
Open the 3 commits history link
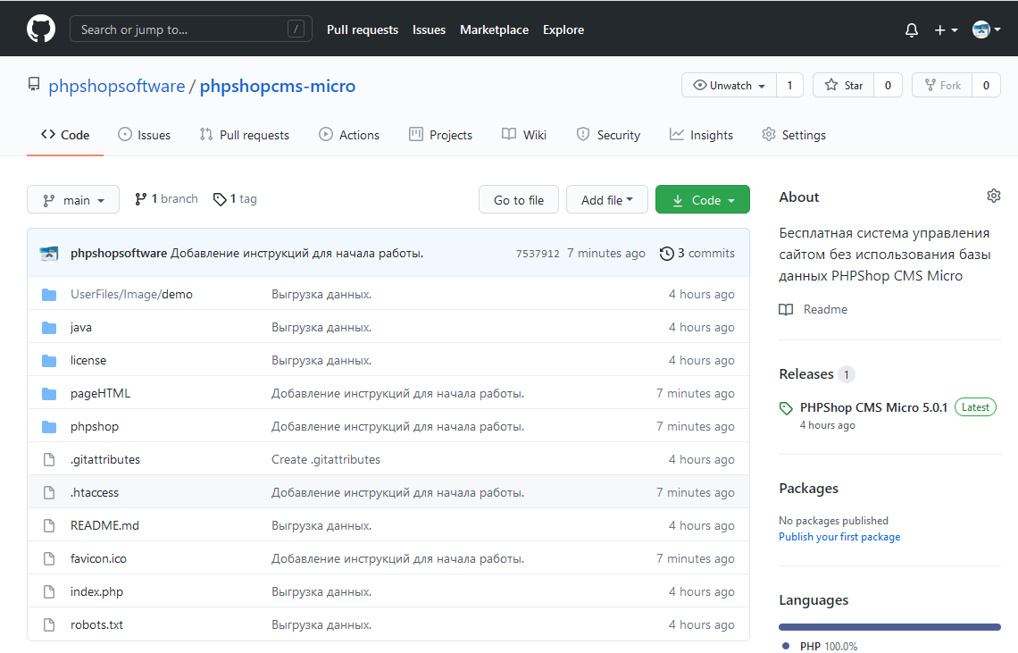pyautogui.click(x=697, y=254)
